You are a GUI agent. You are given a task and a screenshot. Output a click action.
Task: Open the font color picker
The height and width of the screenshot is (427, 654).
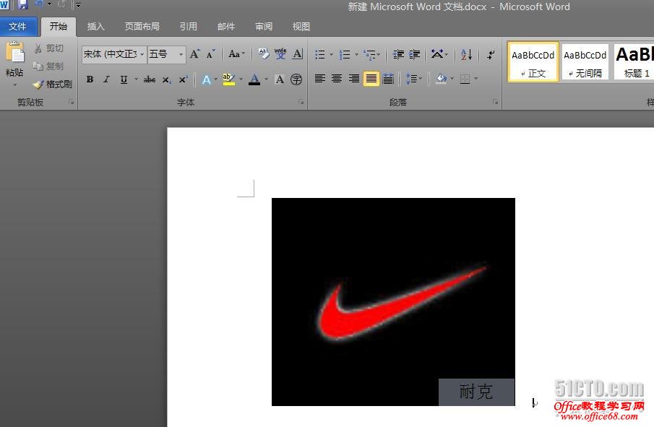click(254, 79)
